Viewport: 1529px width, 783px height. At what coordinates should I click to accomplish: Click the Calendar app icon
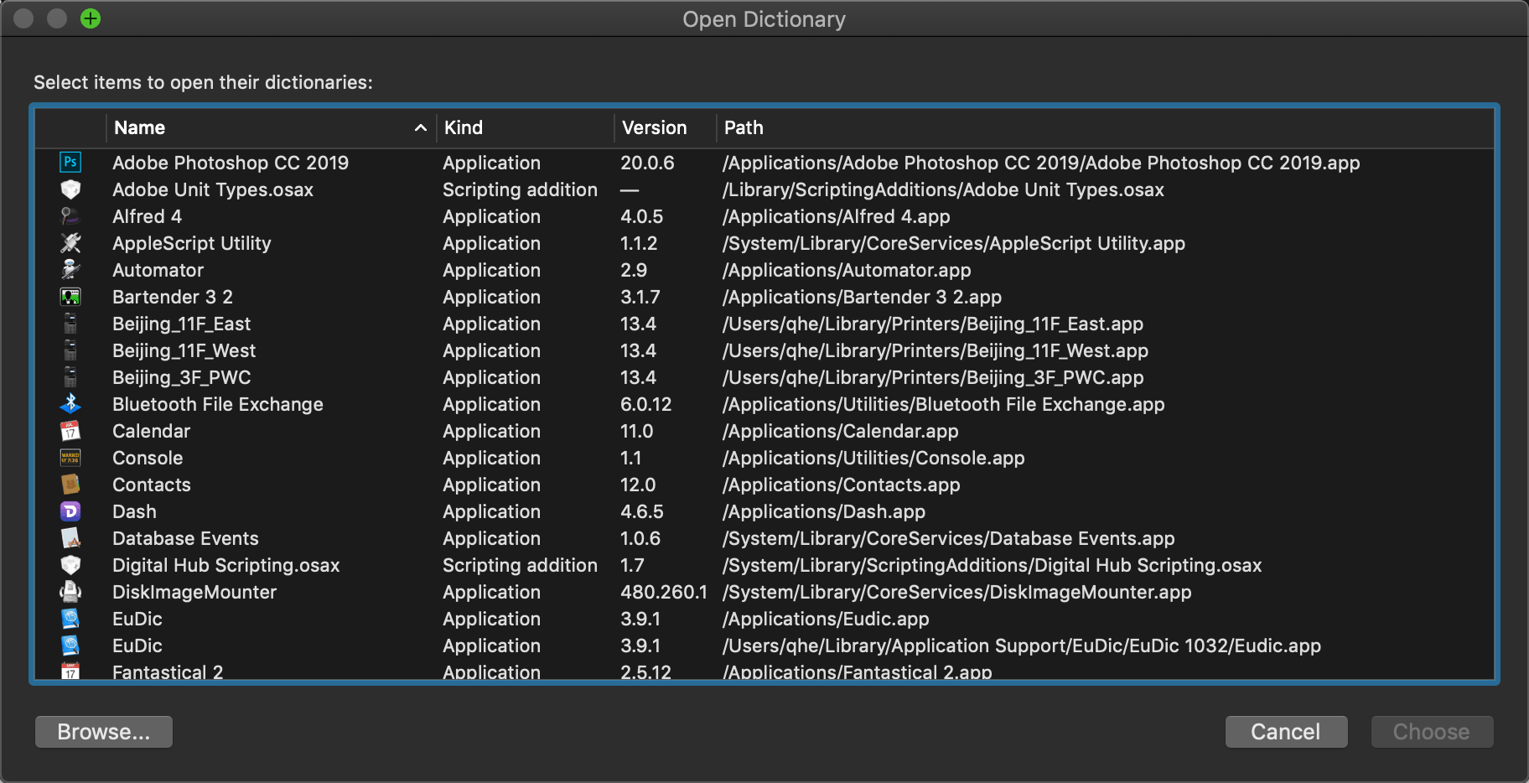[70, 431]
